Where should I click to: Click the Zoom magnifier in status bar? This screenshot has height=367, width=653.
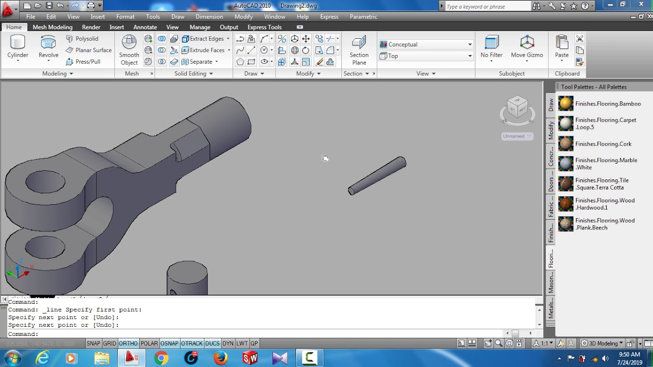click(x=498, y=343)
